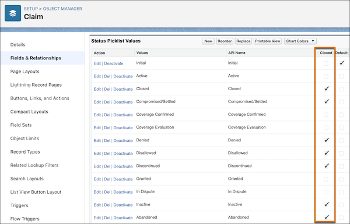
Task: Toggle Default checkbox for Denied row
Action: point(341,140)
